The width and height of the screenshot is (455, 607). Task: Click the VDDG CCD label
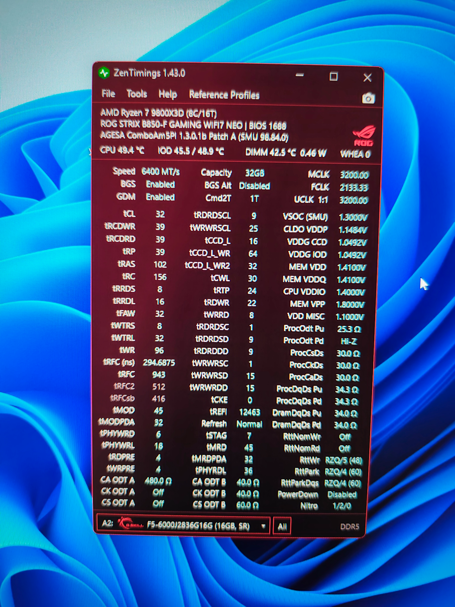coord(307,242)
